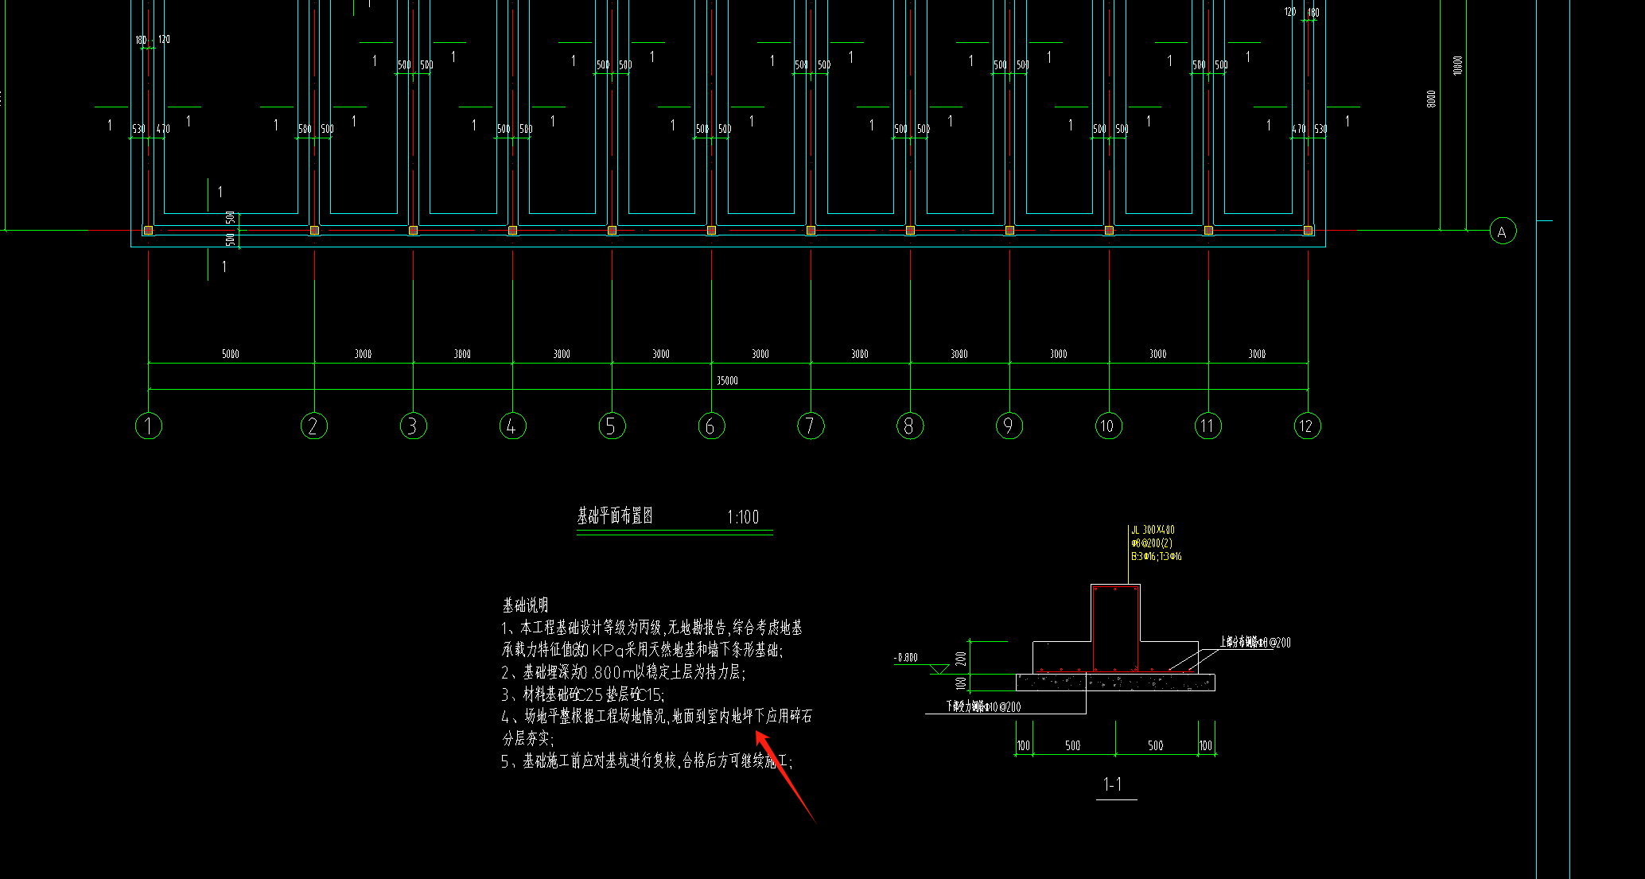Select the column marker at axis 12 and A
Screen dimensions: 1645x879
[1308, 231]
